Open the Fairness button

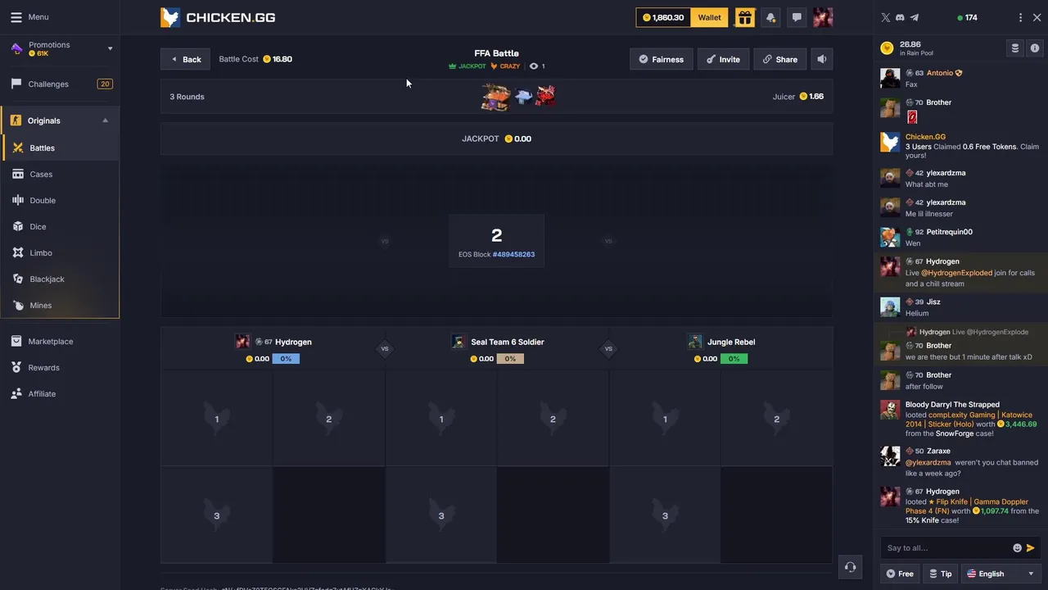[x=662, y=59]
